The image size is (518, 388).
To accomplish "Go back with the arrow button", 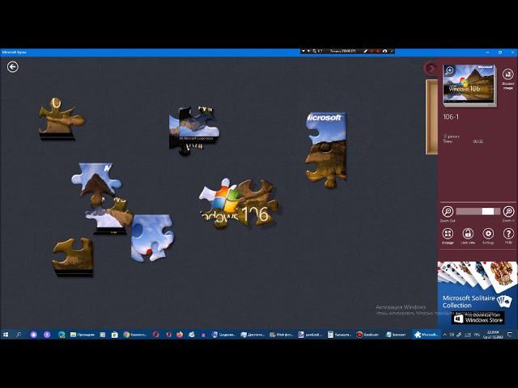I will [13, 67].
